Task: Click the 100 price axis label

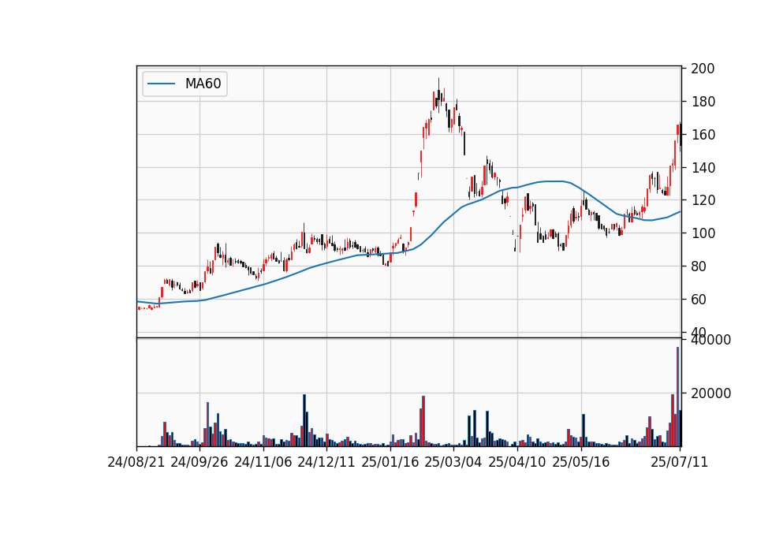Action: pos(703,233)
